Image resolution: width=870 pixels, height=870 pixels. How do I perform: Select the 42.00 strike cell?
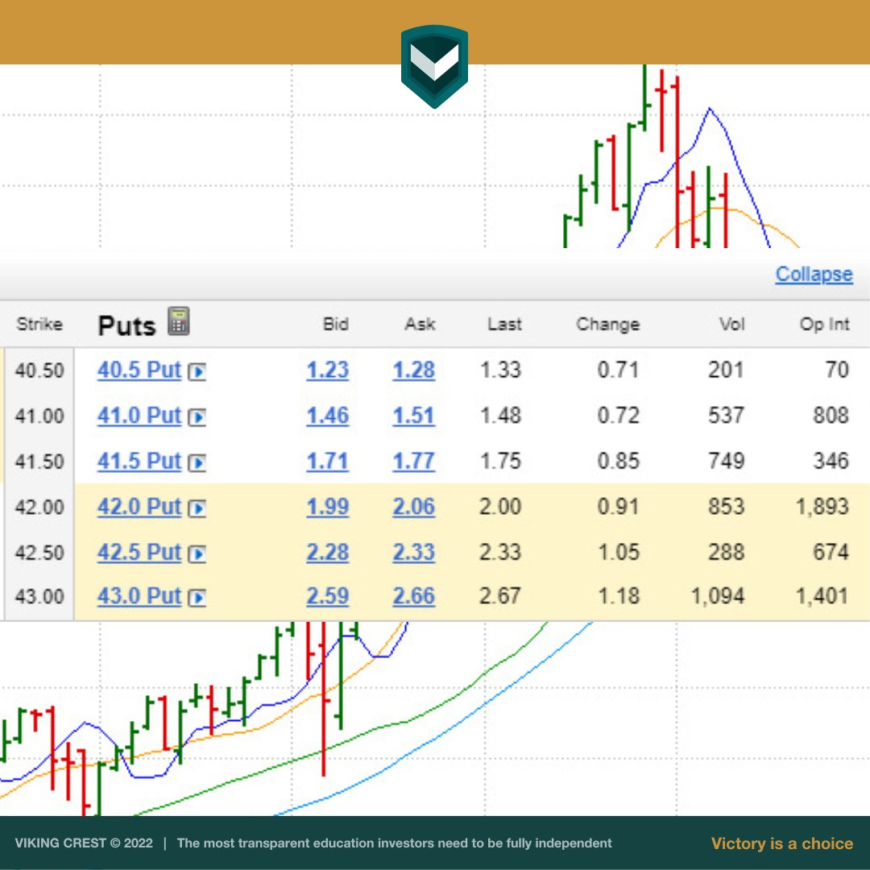[x=39, y=507]
